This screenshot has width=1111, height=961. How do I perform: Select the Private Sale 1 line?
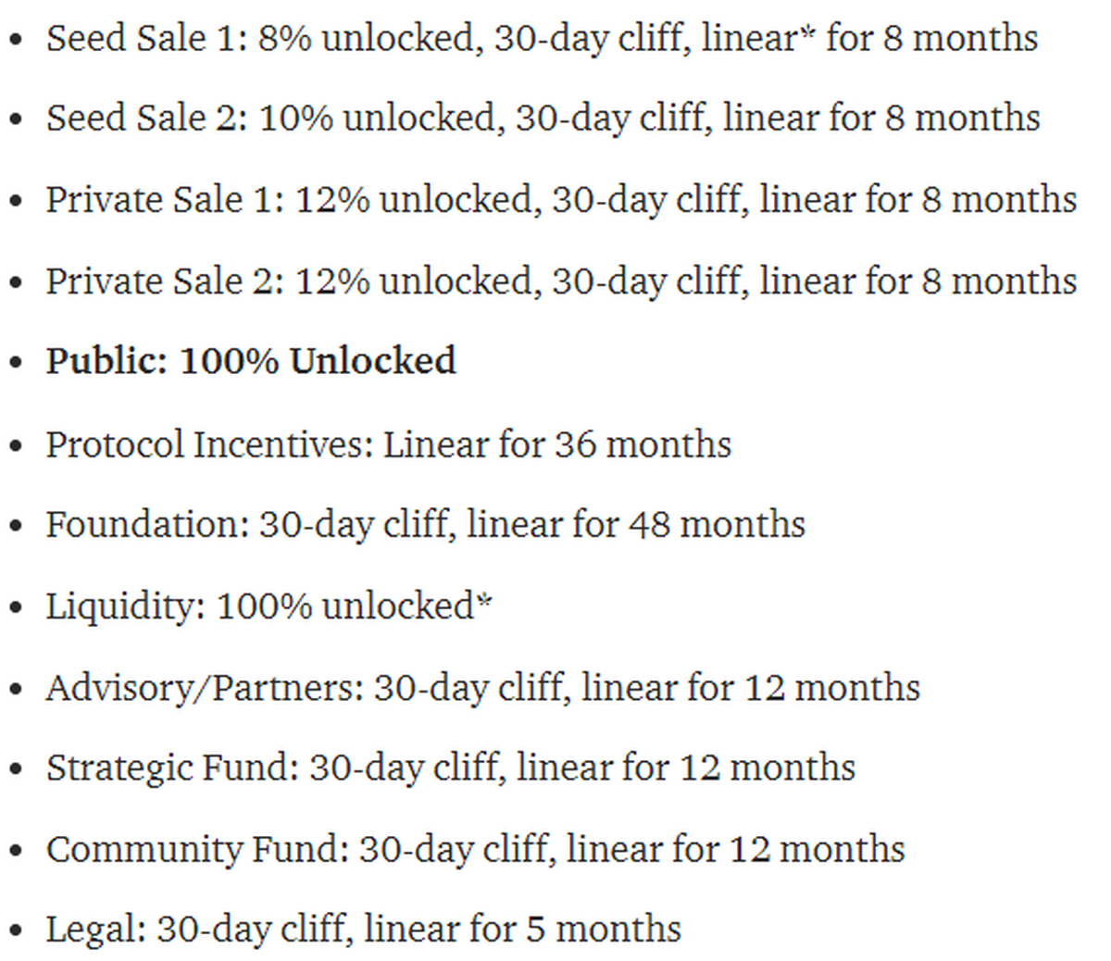(561, 200)
